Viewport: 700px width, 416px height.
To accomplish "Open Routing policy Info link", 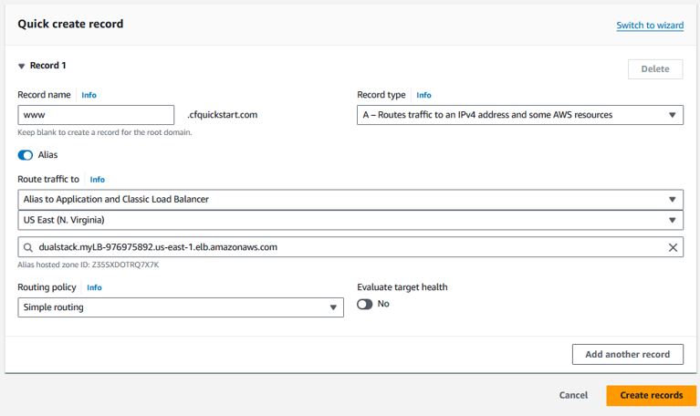I will click(94, 287).
